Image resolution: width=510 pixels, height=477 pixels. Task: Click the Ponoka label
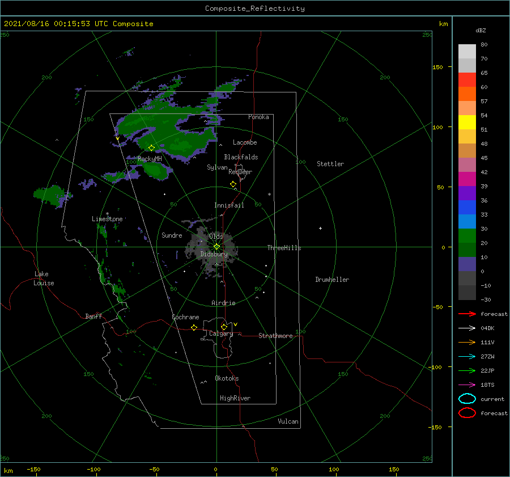tap(258, 117)
